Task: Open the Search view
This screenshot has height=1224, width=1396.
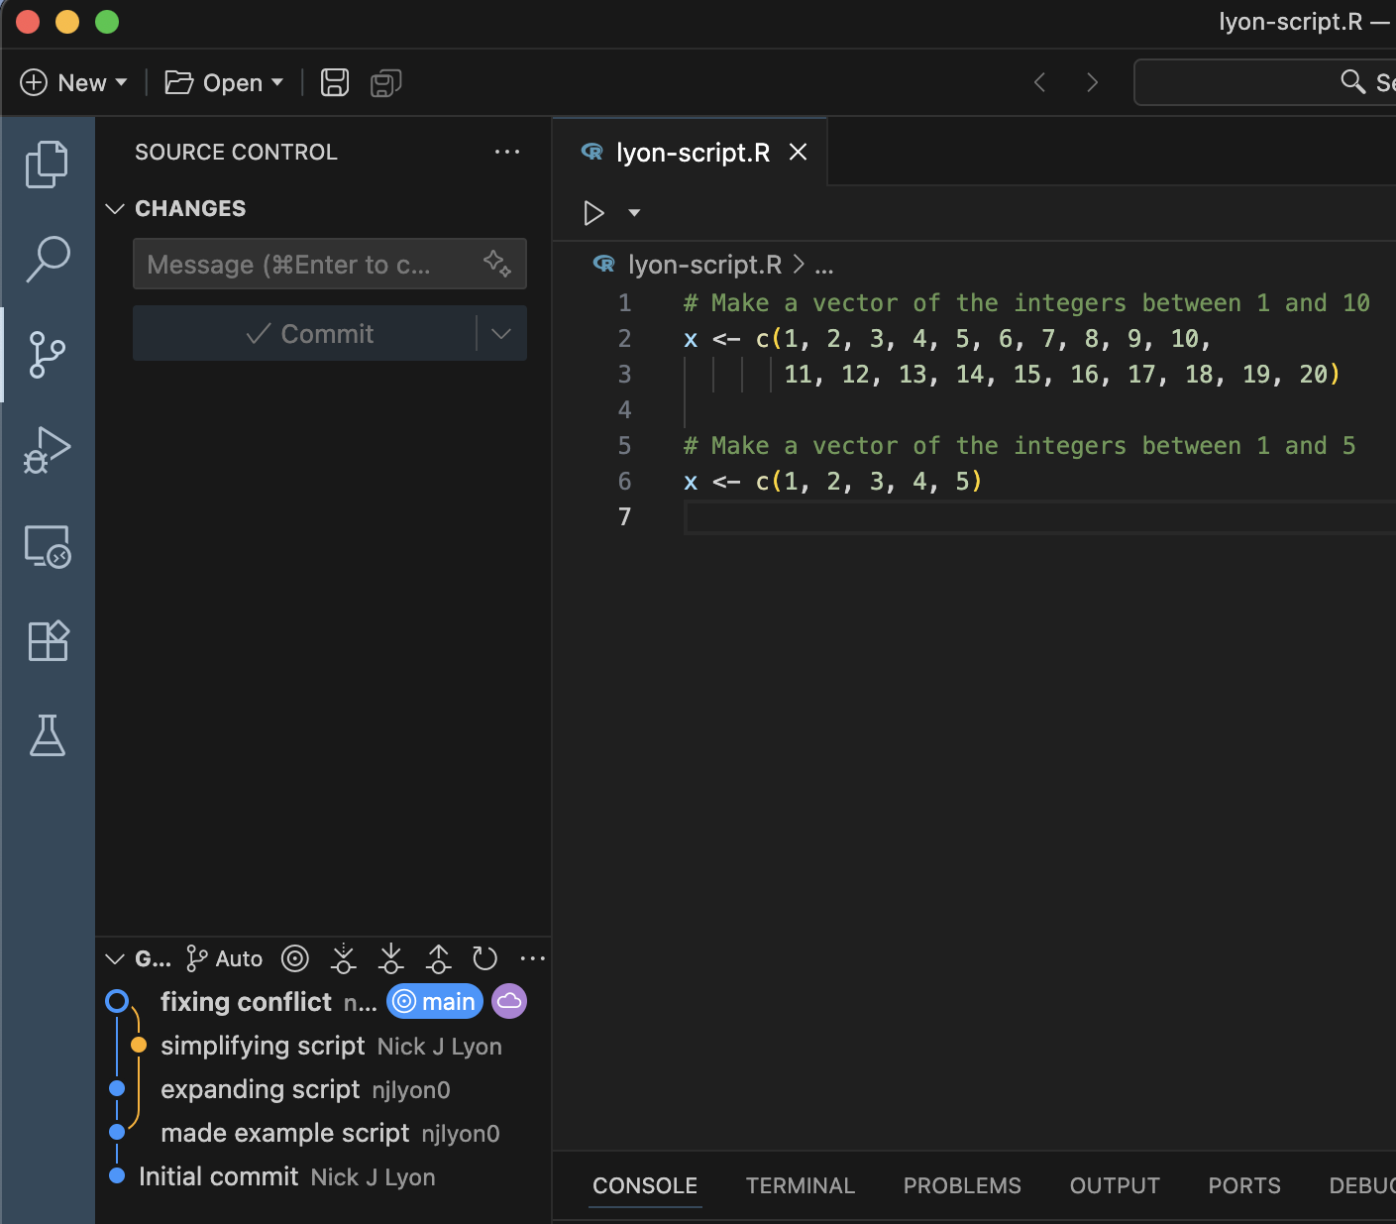Action: [47, 259]
